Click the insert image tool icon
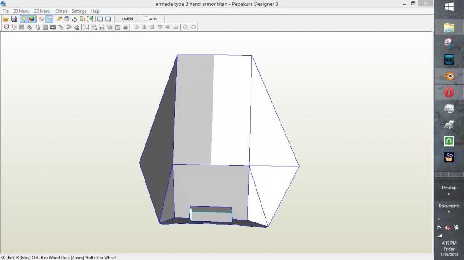 (53, 27)
